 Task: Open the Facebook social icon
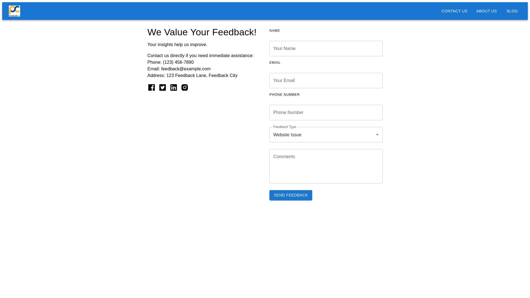click(x=152, y=87)
